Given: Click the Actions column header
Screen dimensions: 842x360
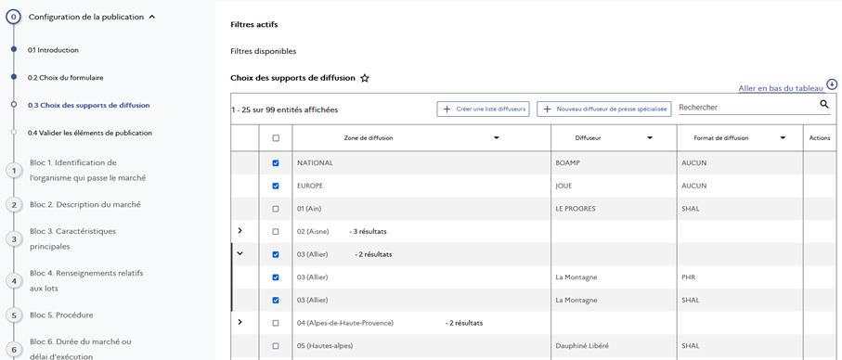Looking at the screenshot, I should tap(820, 138).
